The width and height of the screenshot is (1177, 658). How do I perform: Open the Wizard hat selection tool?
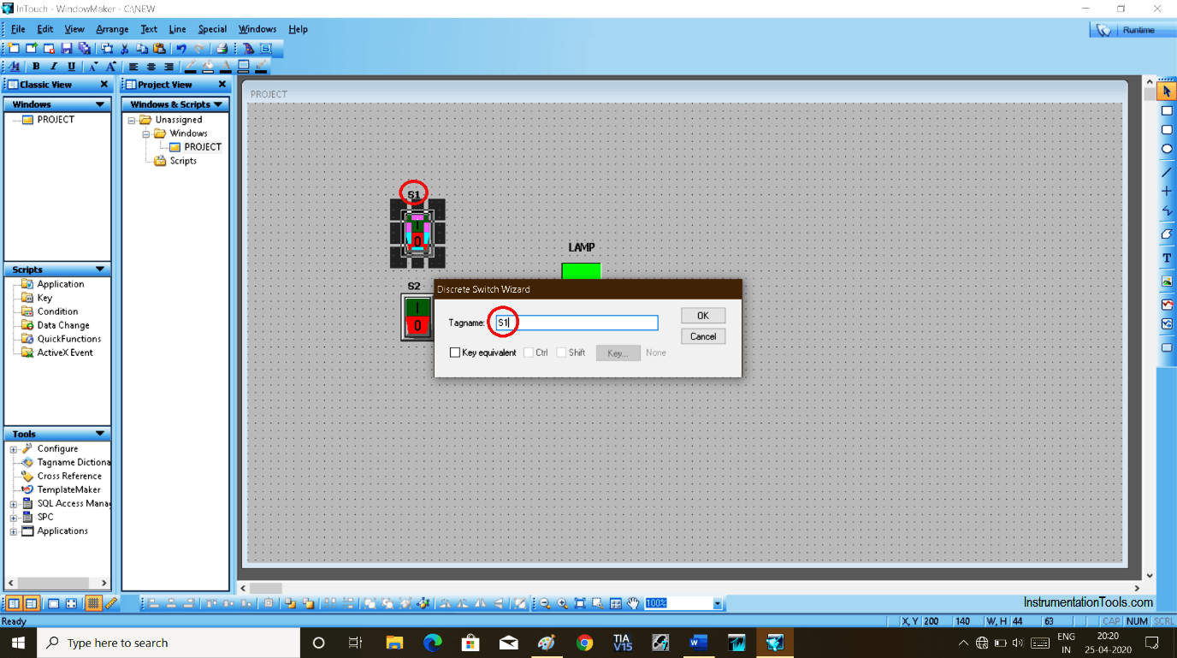tap(249, 48)
